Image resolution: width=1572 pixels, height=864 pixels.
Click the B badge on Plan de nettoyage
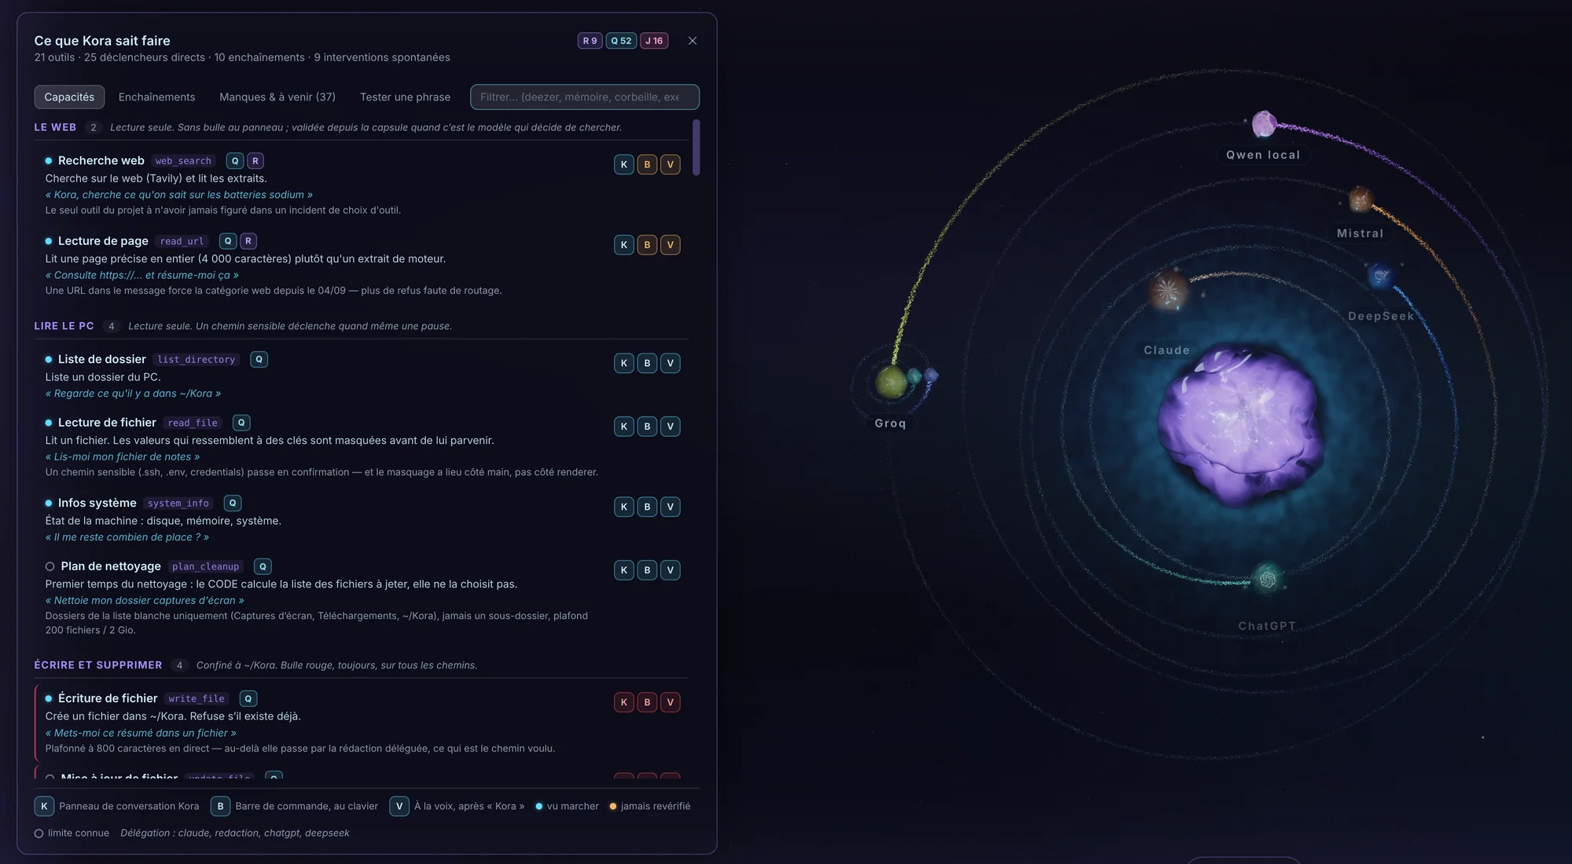pos(647,570)
